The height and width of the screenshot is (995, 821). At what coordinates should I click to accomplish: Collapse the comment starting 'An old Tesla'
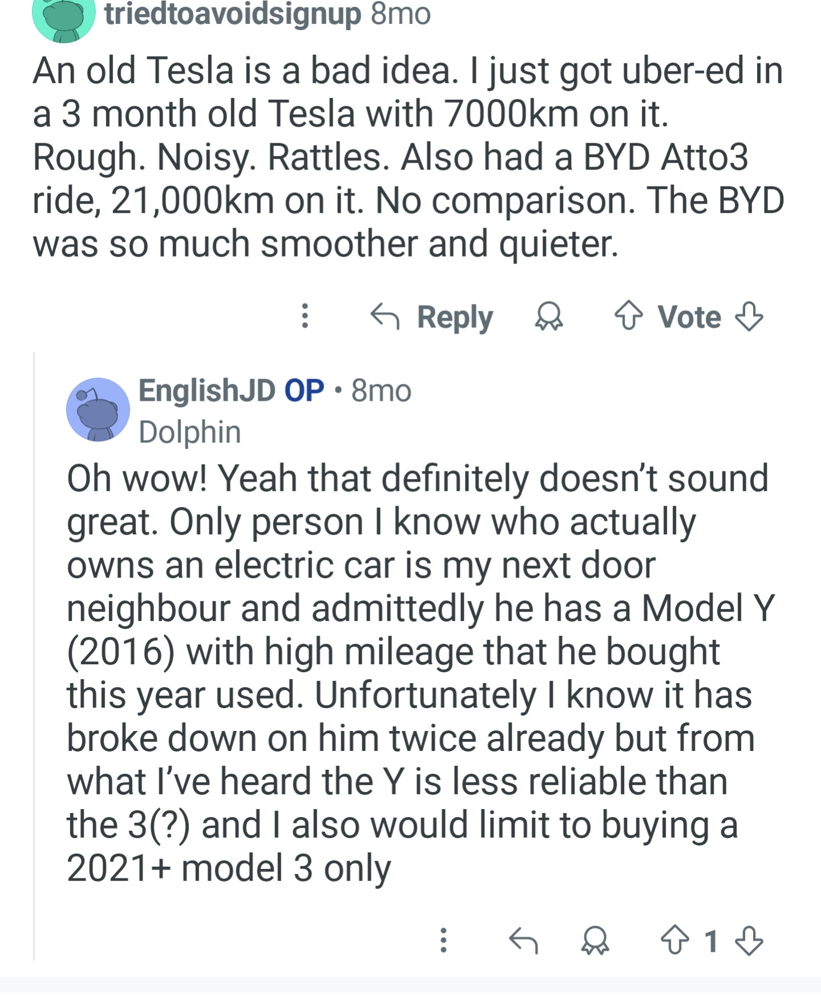(x=408, y=157)
